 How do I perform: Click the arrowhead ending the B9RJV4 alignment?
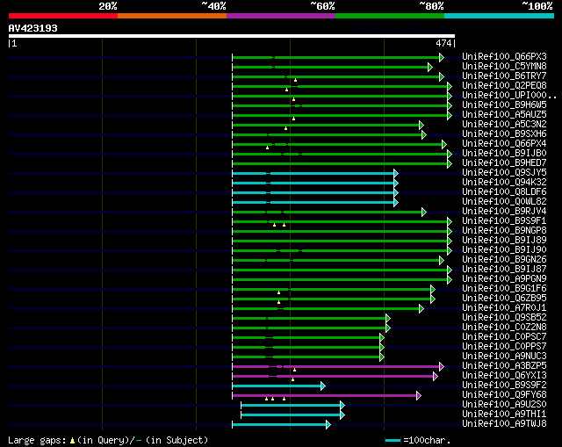424,213
